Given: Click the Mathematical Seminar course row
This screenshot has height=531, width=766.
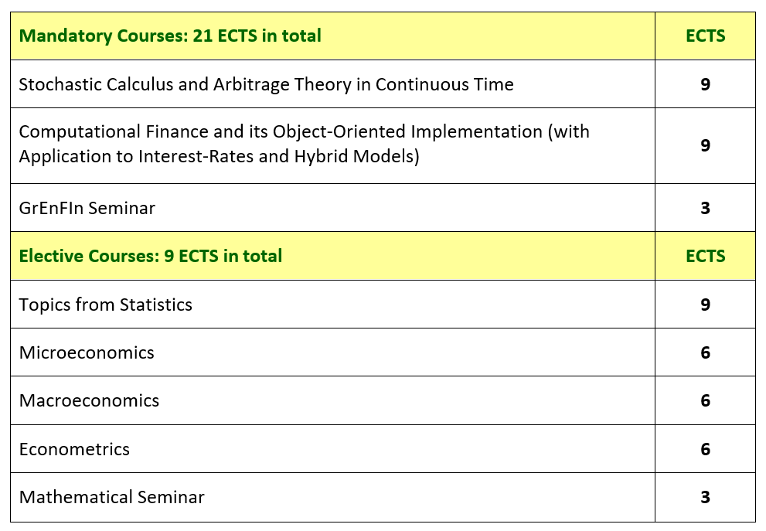Looking at the screenshot, I should point(332,497).
